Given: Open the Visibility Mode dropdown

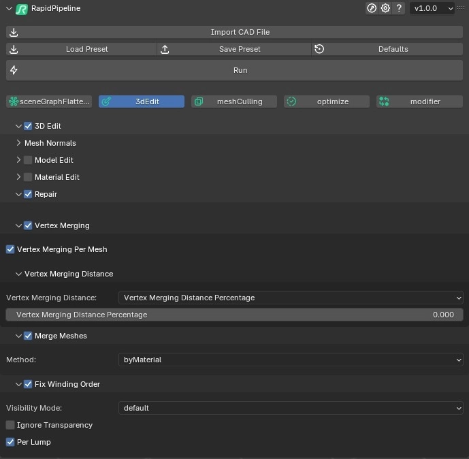Looking at the screenshot, I should point(291,408).
